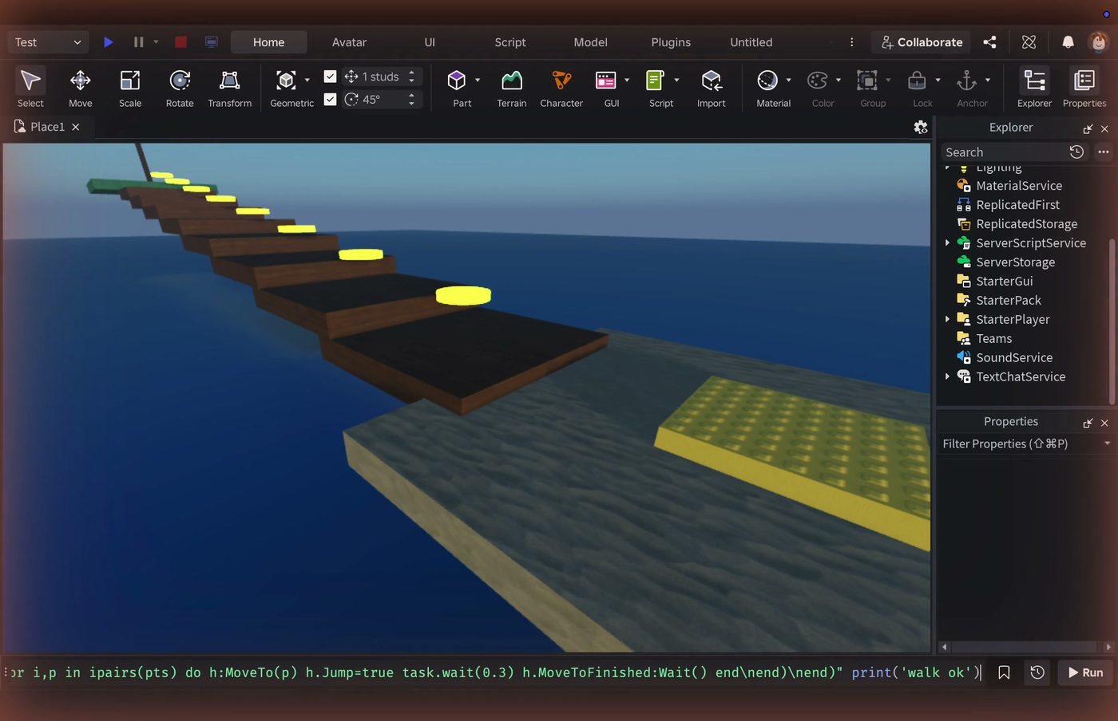1118x721 pixels.
Task: Select ReplicatedStorage in Explorer
Action: tap(1026, 223)
